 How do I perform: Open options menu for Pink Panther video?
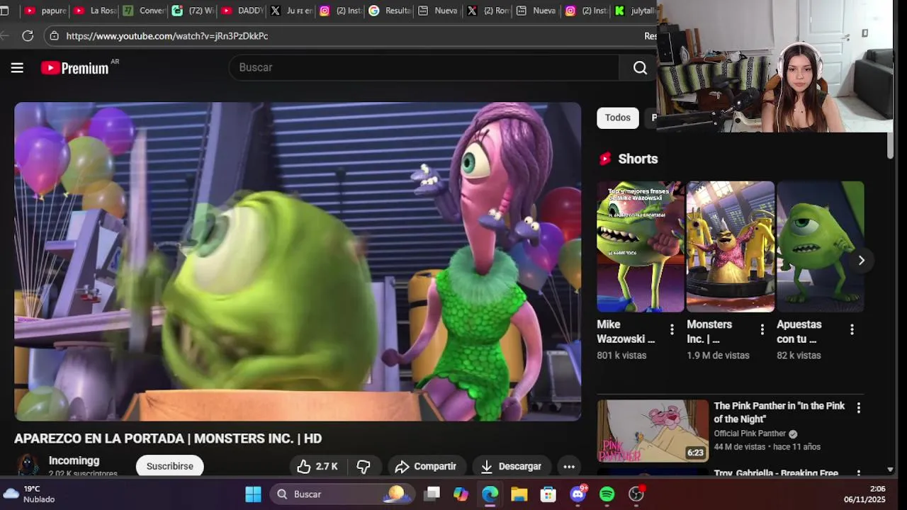pyautogui.click(x=858, y=408)
